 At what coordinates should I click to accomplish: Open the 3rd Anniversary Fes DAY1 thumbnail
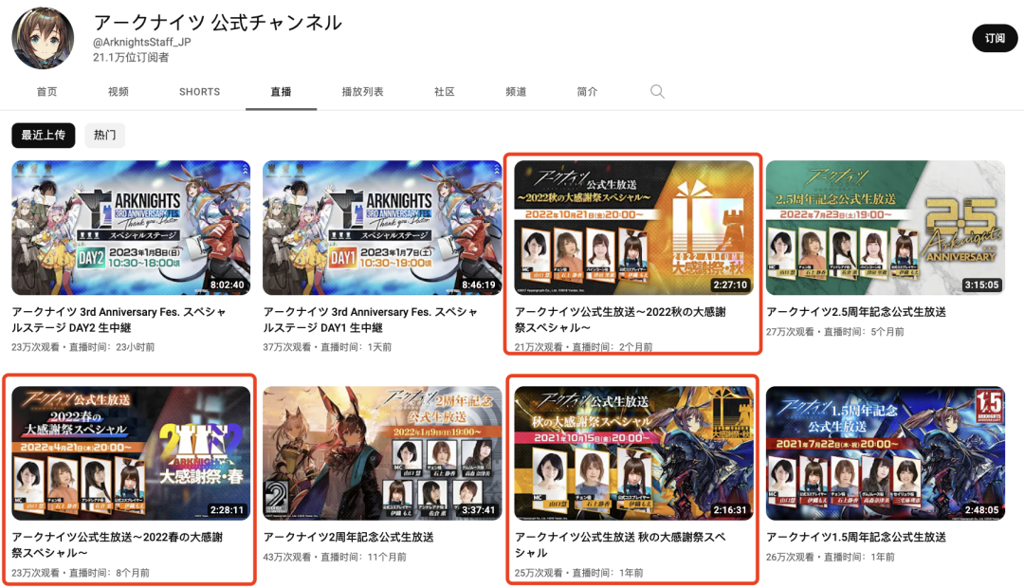pyautogui.click(x=382, y=228)
